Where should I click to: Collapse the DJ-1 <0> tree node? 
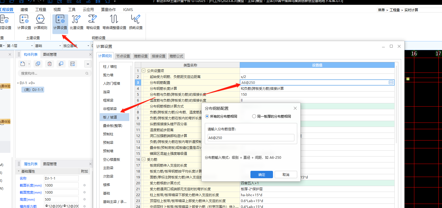(x=18, y=83)
